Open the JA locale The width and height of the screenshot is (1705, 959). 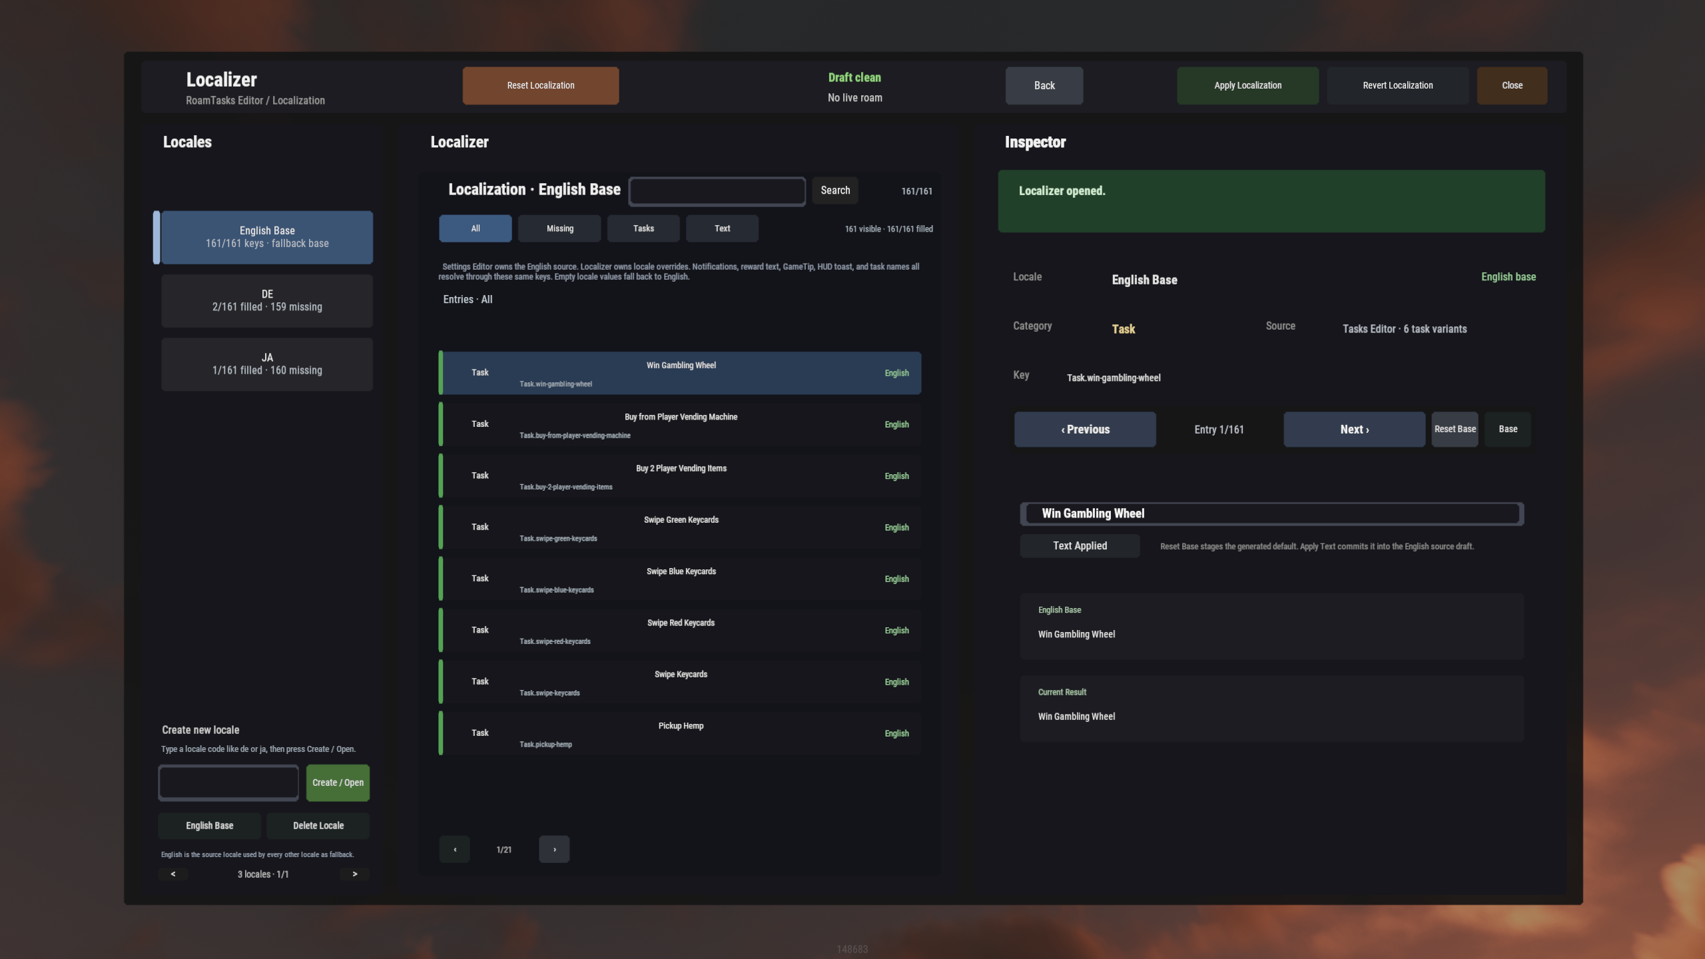[x=267, y=364]
